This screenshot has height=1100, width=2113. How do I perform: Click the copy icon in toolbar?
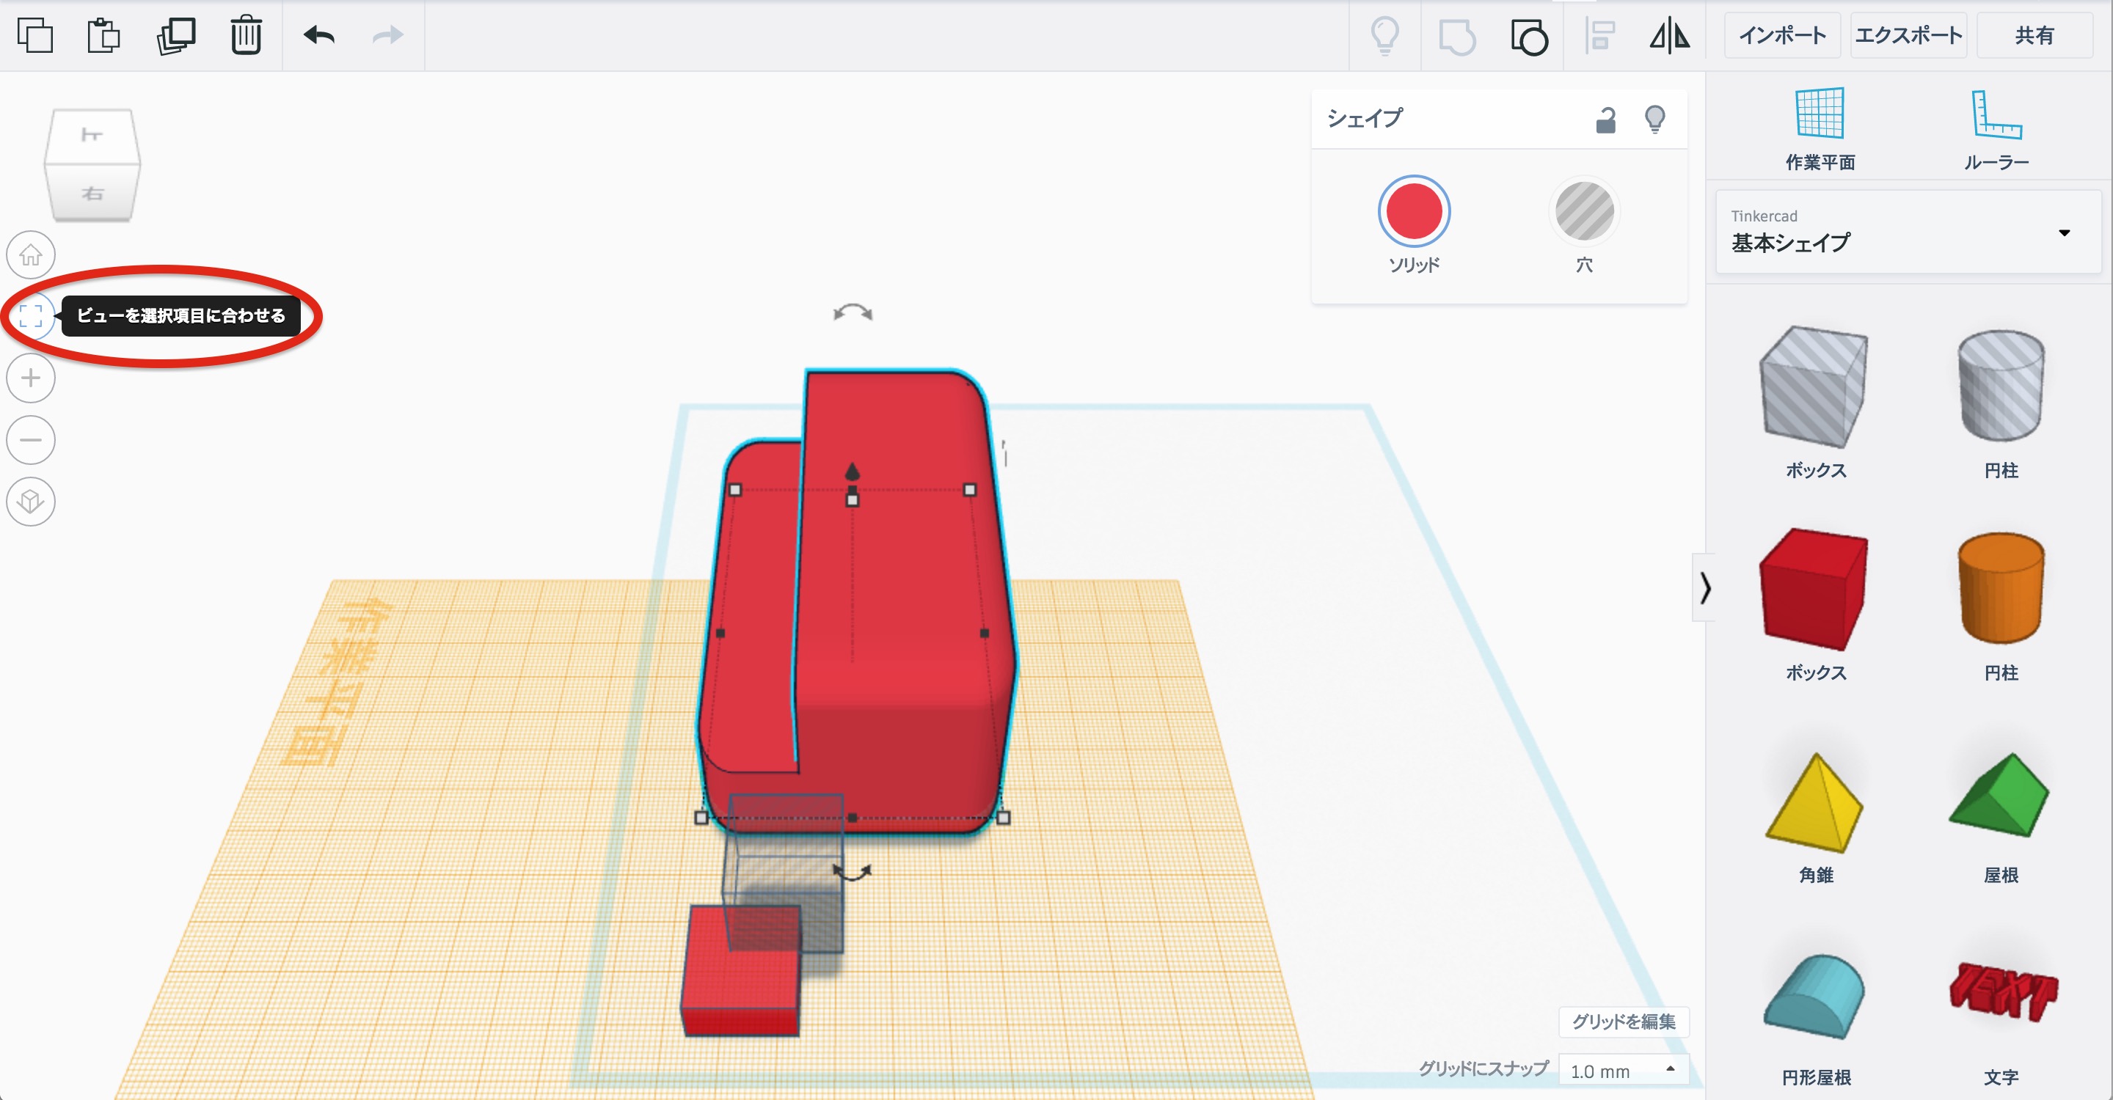pos(35,35)
